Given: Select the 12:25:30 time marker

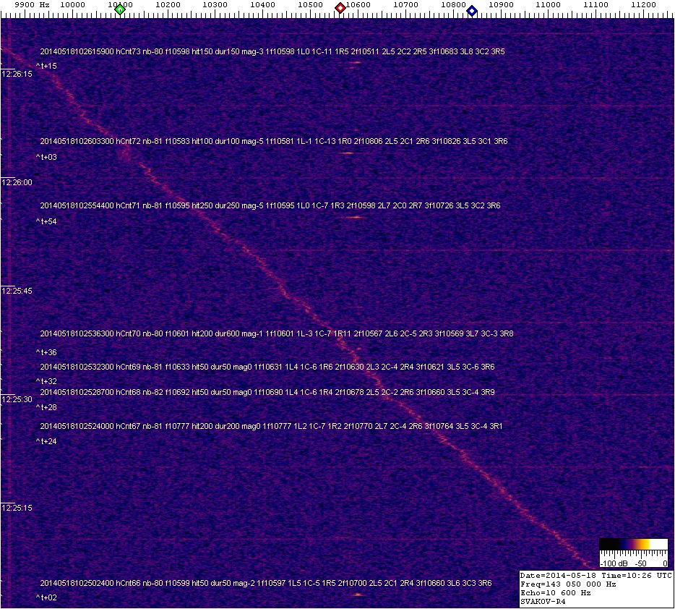Looking at the screenshot, I should [17, 399].
